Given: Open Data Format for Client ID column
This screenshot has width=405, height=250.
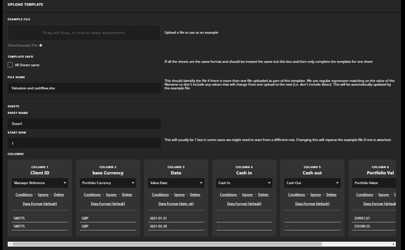Looking at the screenshot, I should coord(40,204).
